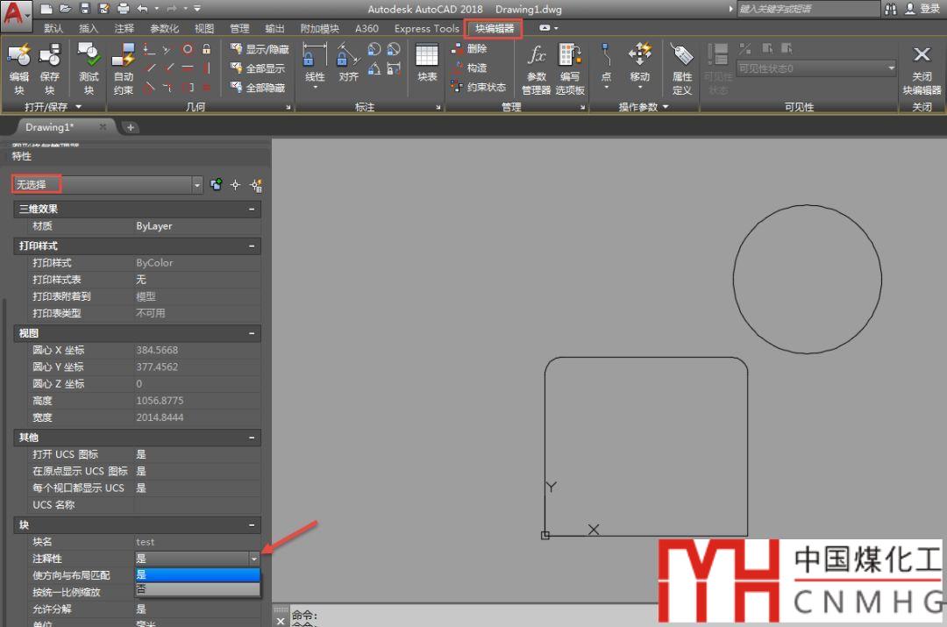Open the Express Tools ribbon tab
Viewport: 947px width, 627px height.
426,29
